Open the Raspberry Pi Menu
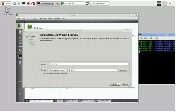The image size is (176, 112). [5, 4]
